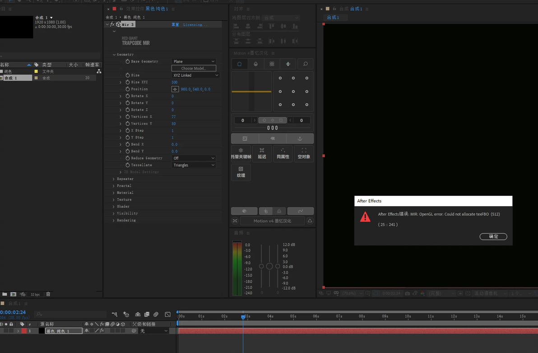The height and width of the screenshot is (353, 538).
Task: Click the 纹理 texture tool
Action: point(241,172)
